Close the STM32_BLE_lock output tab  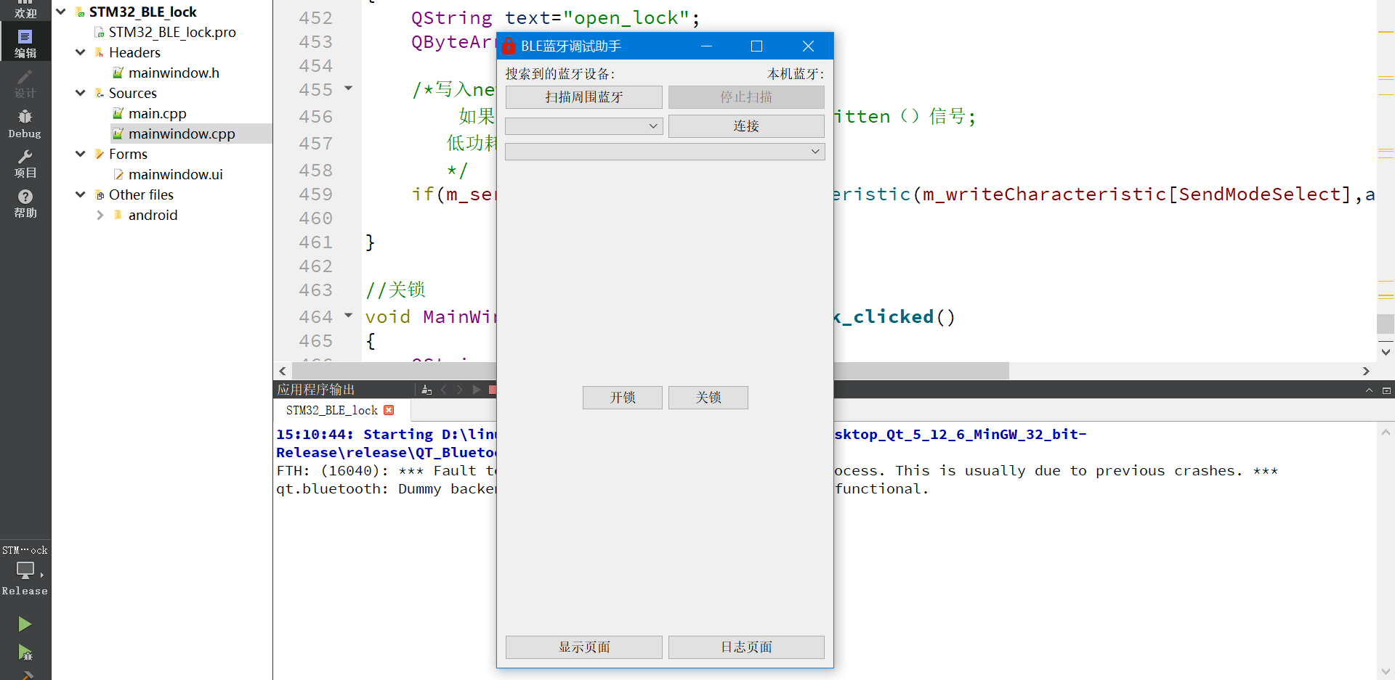389,410
